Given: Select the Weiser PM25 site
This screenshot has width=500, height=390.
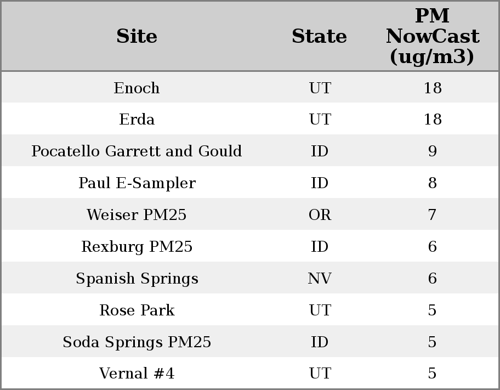Looking at the screenshot, I should (137, 215).
